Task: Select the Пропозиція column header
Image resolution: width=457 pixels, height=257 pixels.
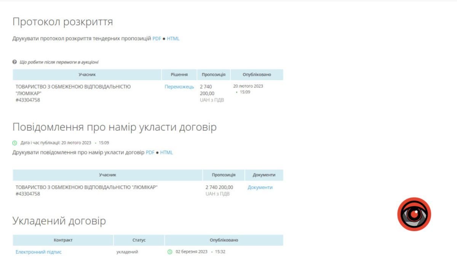Action: [213, 75]
